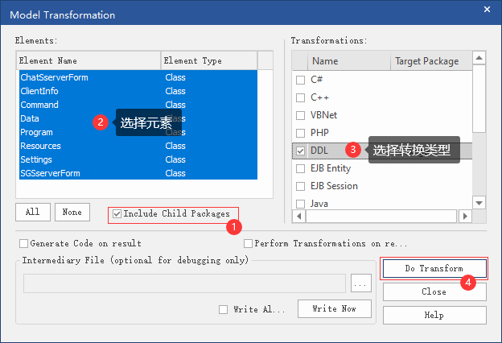
Task: Select the Settings element row
Action: point(138,159)
